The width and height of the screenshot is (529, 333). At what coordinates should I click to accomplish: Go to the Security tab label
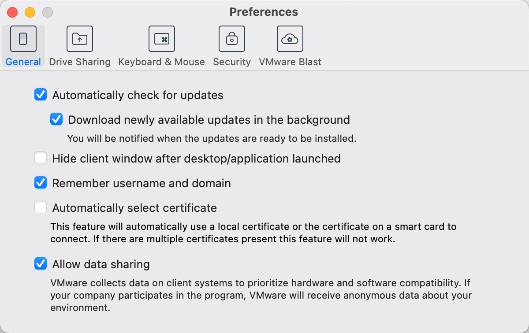232,62
